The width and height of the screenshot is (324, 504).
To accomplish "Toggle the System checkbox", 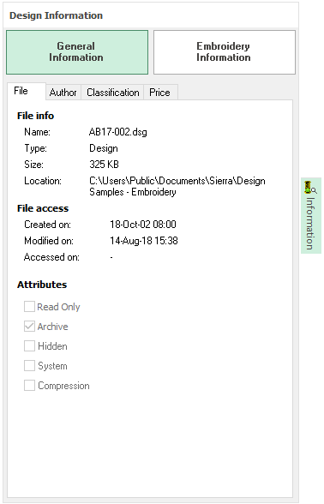I will point(29,365).
